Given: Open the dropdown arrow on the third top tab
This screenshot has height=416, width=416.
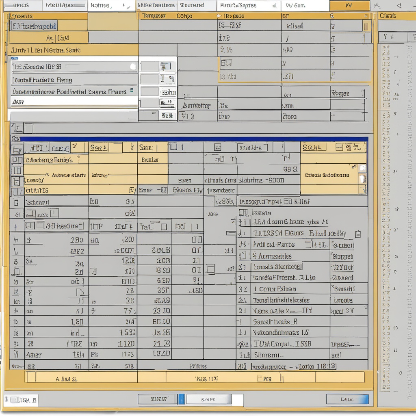Looking at the screenshot, I should tap(128, 6).
